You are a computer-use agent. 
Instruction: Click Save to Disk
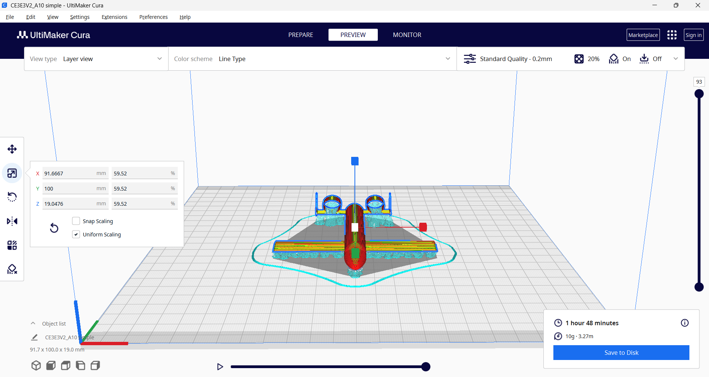point(621,353)
